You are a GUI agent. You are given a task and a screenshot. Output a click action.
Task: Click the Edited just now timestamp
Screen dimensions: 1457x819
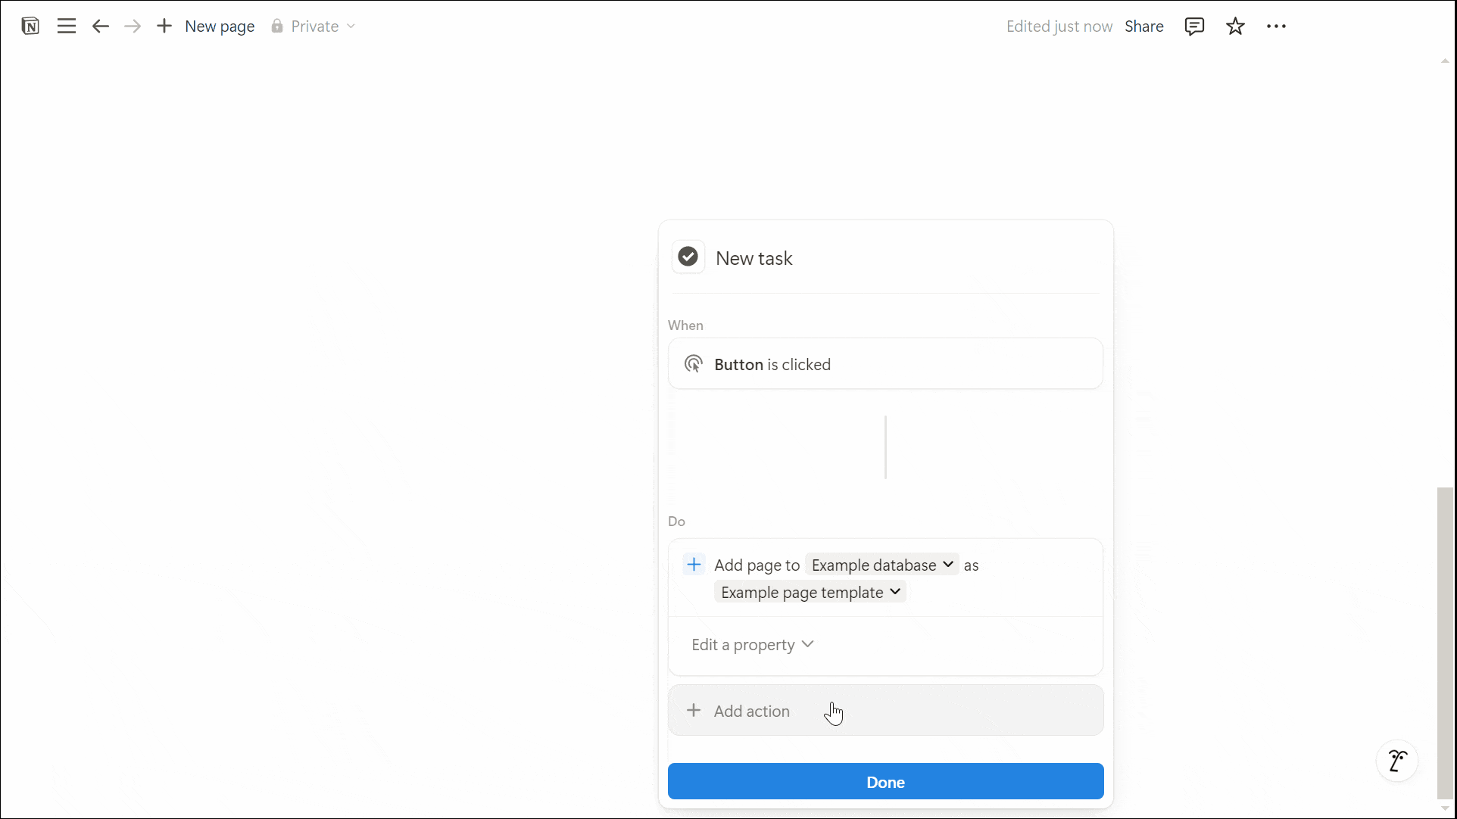pyautogui.click(x=1059, y=26)
